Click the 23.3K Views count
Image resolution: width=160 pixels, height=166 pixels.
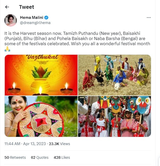(x=59, y=144)
